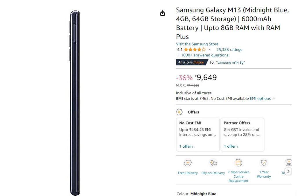Screen dimensions: 297x196
Task: Click the Free Delivery truck icon
Action: point(188,162)
